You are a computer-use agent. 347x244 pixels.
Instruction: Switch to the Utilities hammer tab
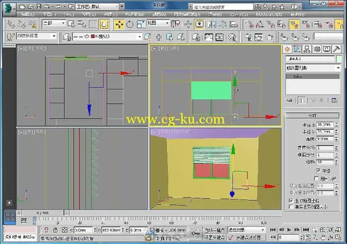[336, 49]
